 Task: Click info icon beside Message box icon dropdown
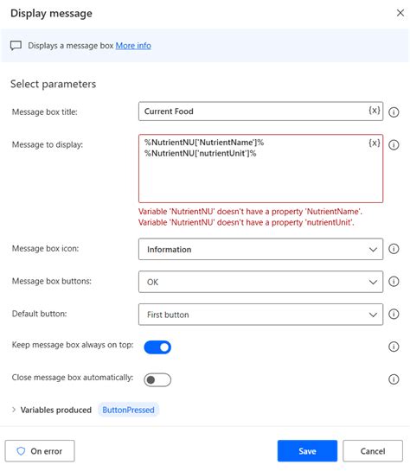click(394, 249)
